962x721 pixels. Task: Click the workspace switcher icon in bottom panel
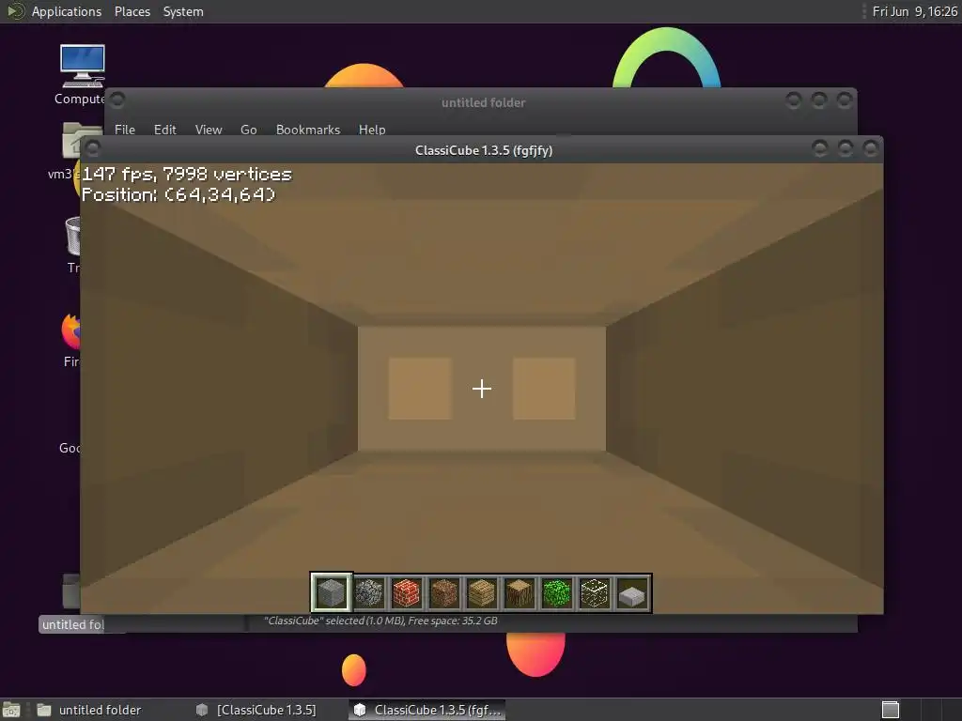coord(891,710)
